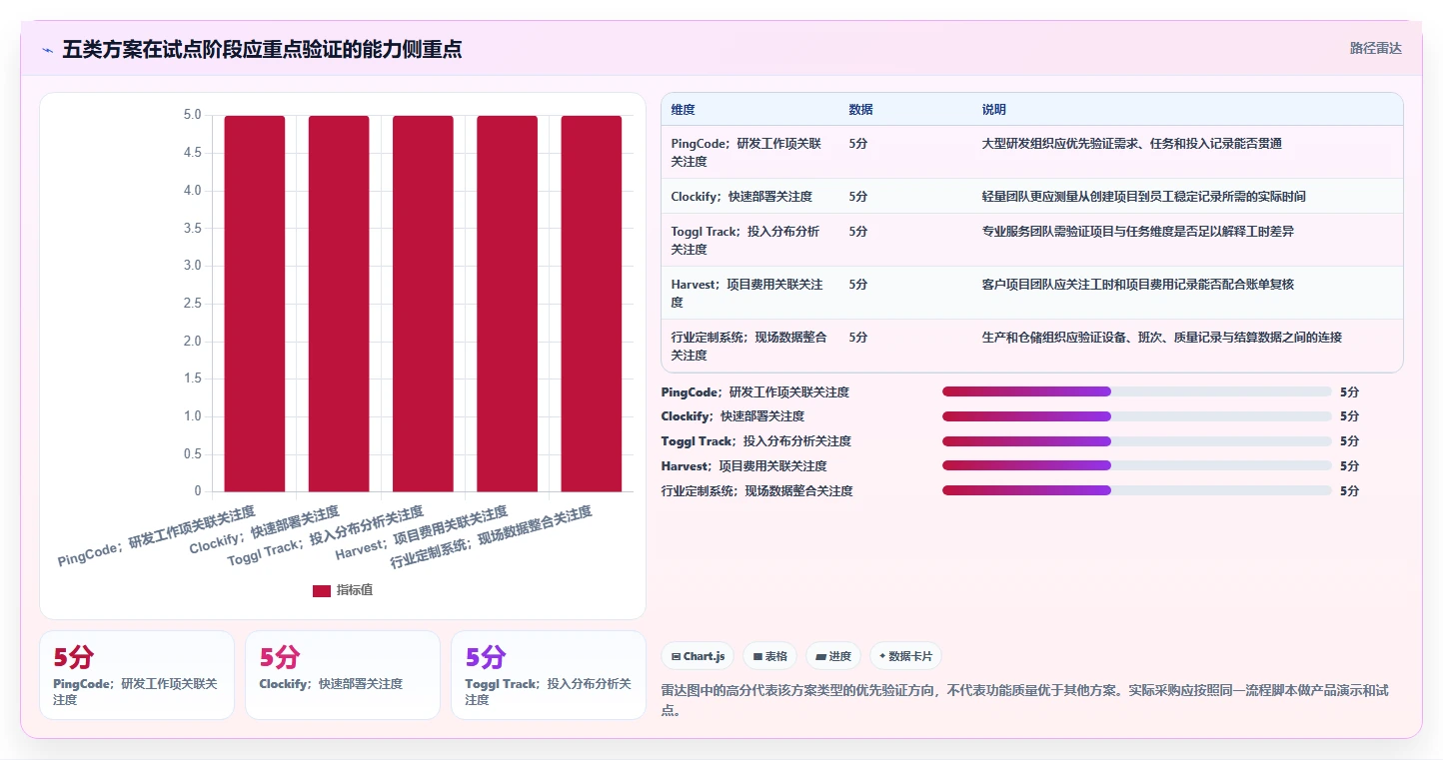The height and width of the screenshot is (760, 1443).
Task: Select the Toggl Track bar in the chart
Action: point(423,304)
